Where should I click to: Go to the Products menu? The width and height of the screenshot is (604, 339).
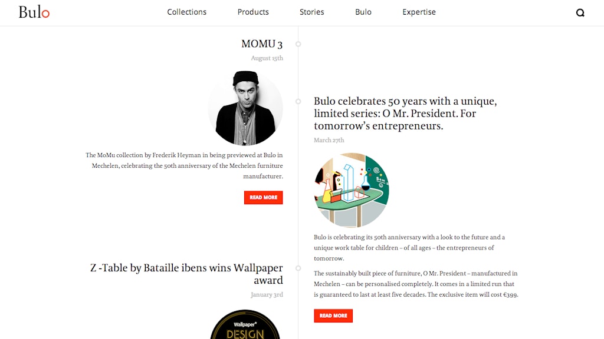click(x=253, y=12)
